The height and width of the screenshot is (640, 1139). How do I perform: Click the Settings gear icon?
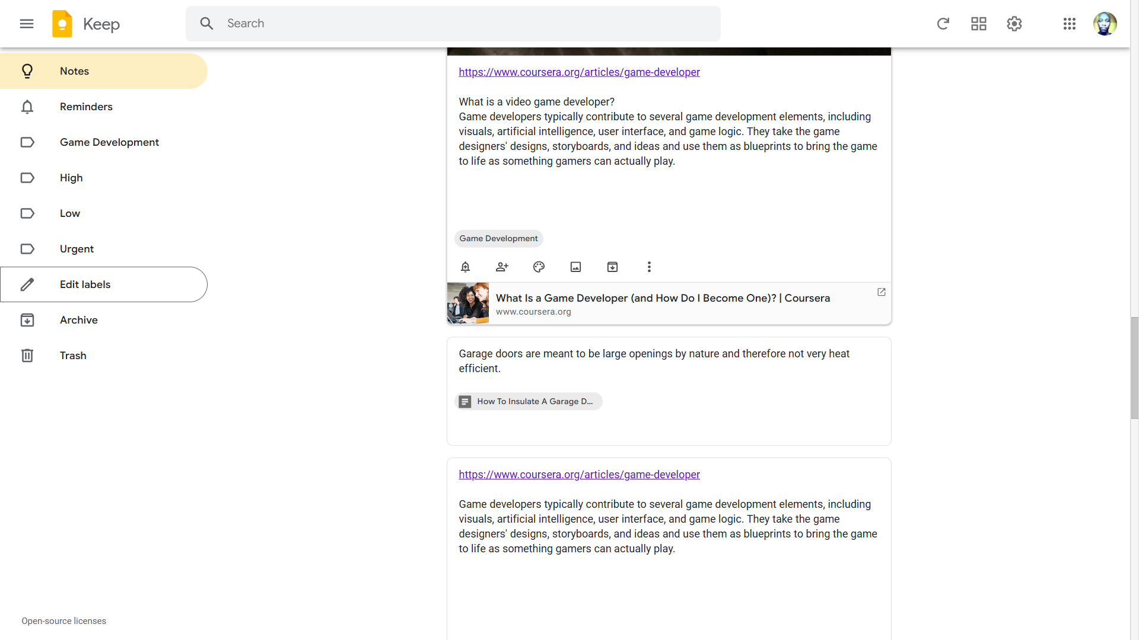[1014, 24]
